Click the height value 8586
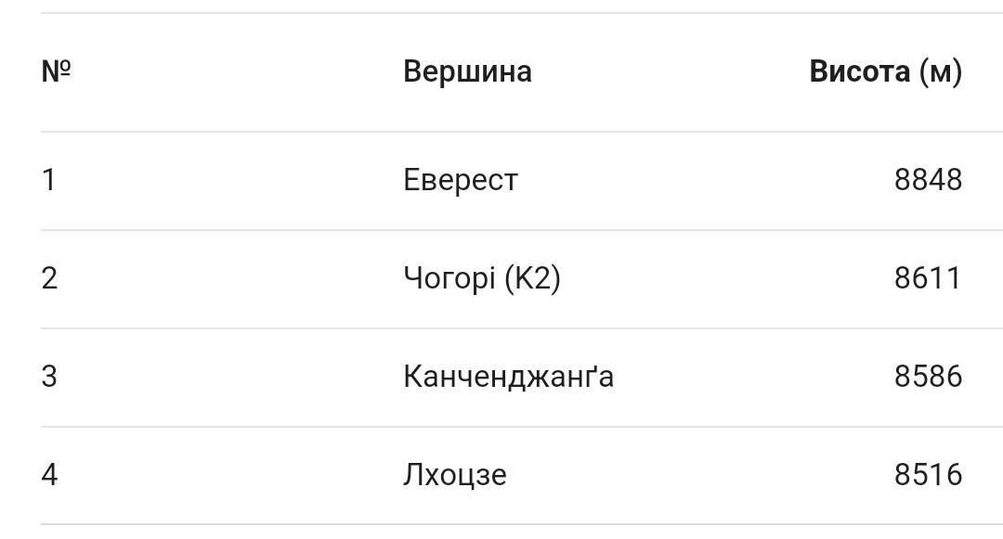The width and height of the screenshot is (1003, 539). (x=927, y=376)
